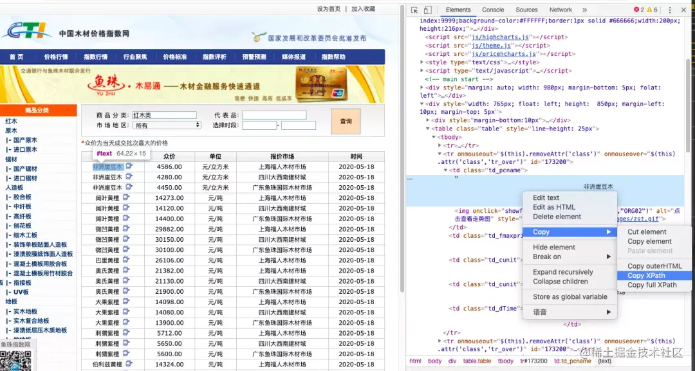Viewport: 695px width, 371px height.
Task: Open the 进口原木 category in the sidebar
Action: [25, 150]
